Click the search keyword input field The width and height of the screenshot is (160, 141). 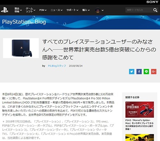(x=139, y=10)
